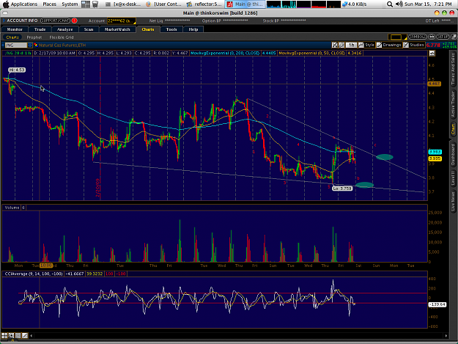Open symbol dropdown arrow beside /NG

pyautogui.click(x=30, y=45)
